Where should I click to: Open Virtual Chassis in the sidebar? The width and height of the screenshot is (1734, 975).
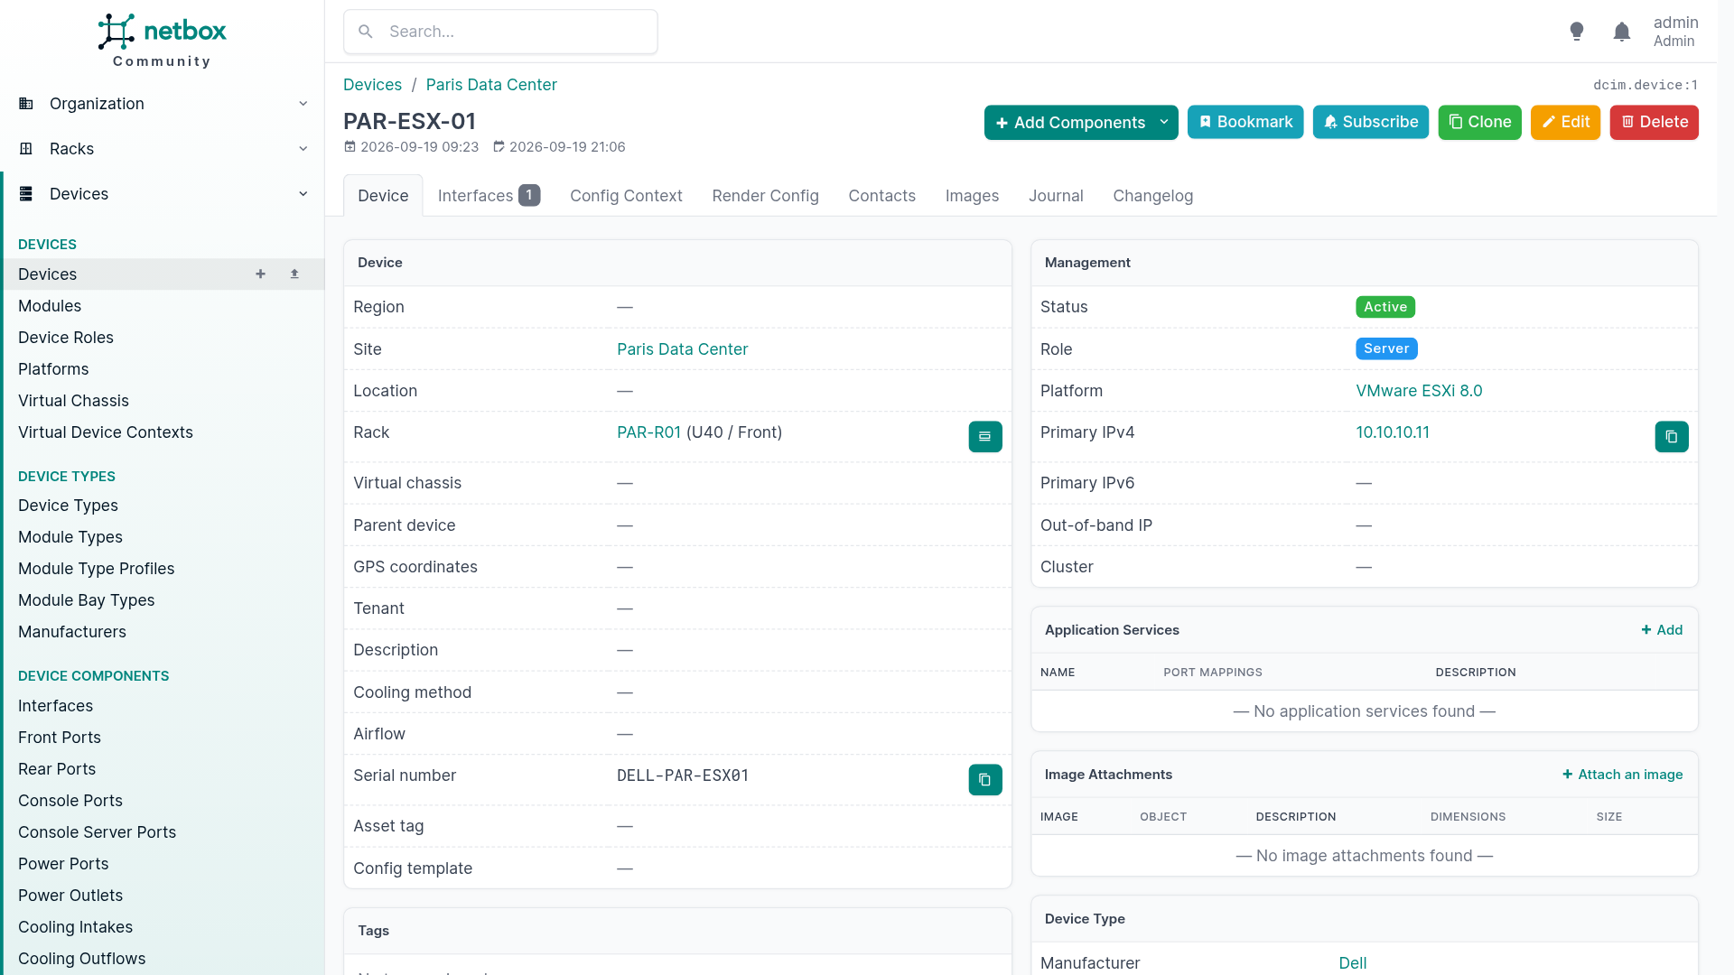pos(73,401)
